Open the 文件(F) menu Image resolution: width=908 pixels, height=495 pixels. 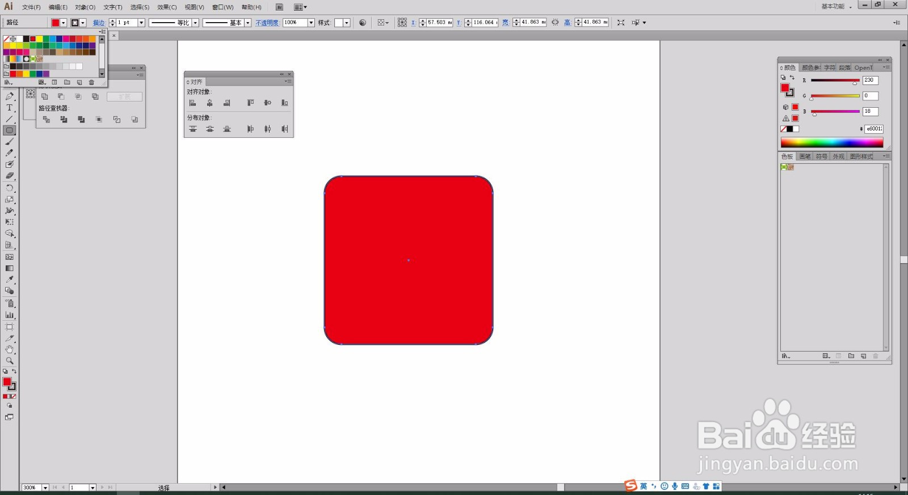coord(31,7)
